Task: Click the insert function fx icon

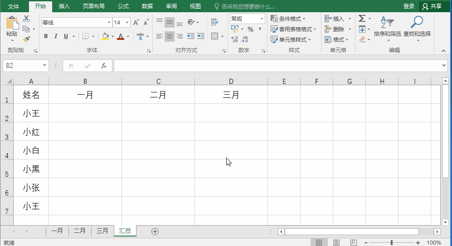Action: tap(104, 66)
